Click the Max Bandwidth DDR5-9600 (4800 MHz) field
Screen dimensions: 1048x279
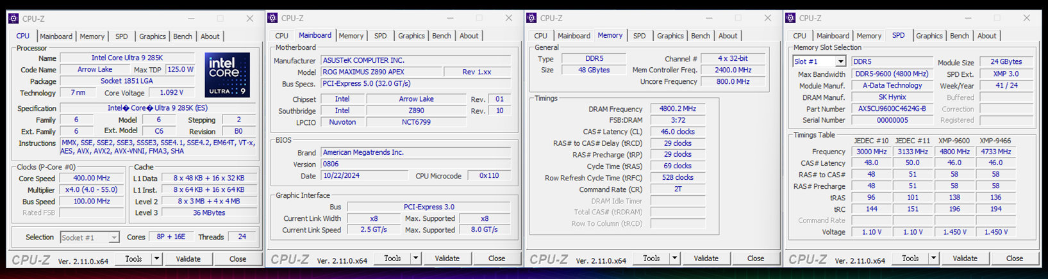(892, 74)
